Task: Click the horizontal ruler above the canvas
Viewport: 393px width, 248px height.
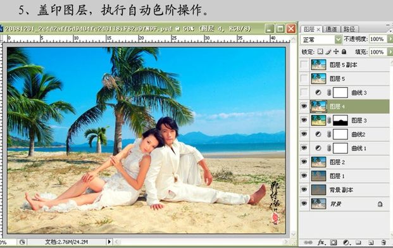Action: pos(147,39)
